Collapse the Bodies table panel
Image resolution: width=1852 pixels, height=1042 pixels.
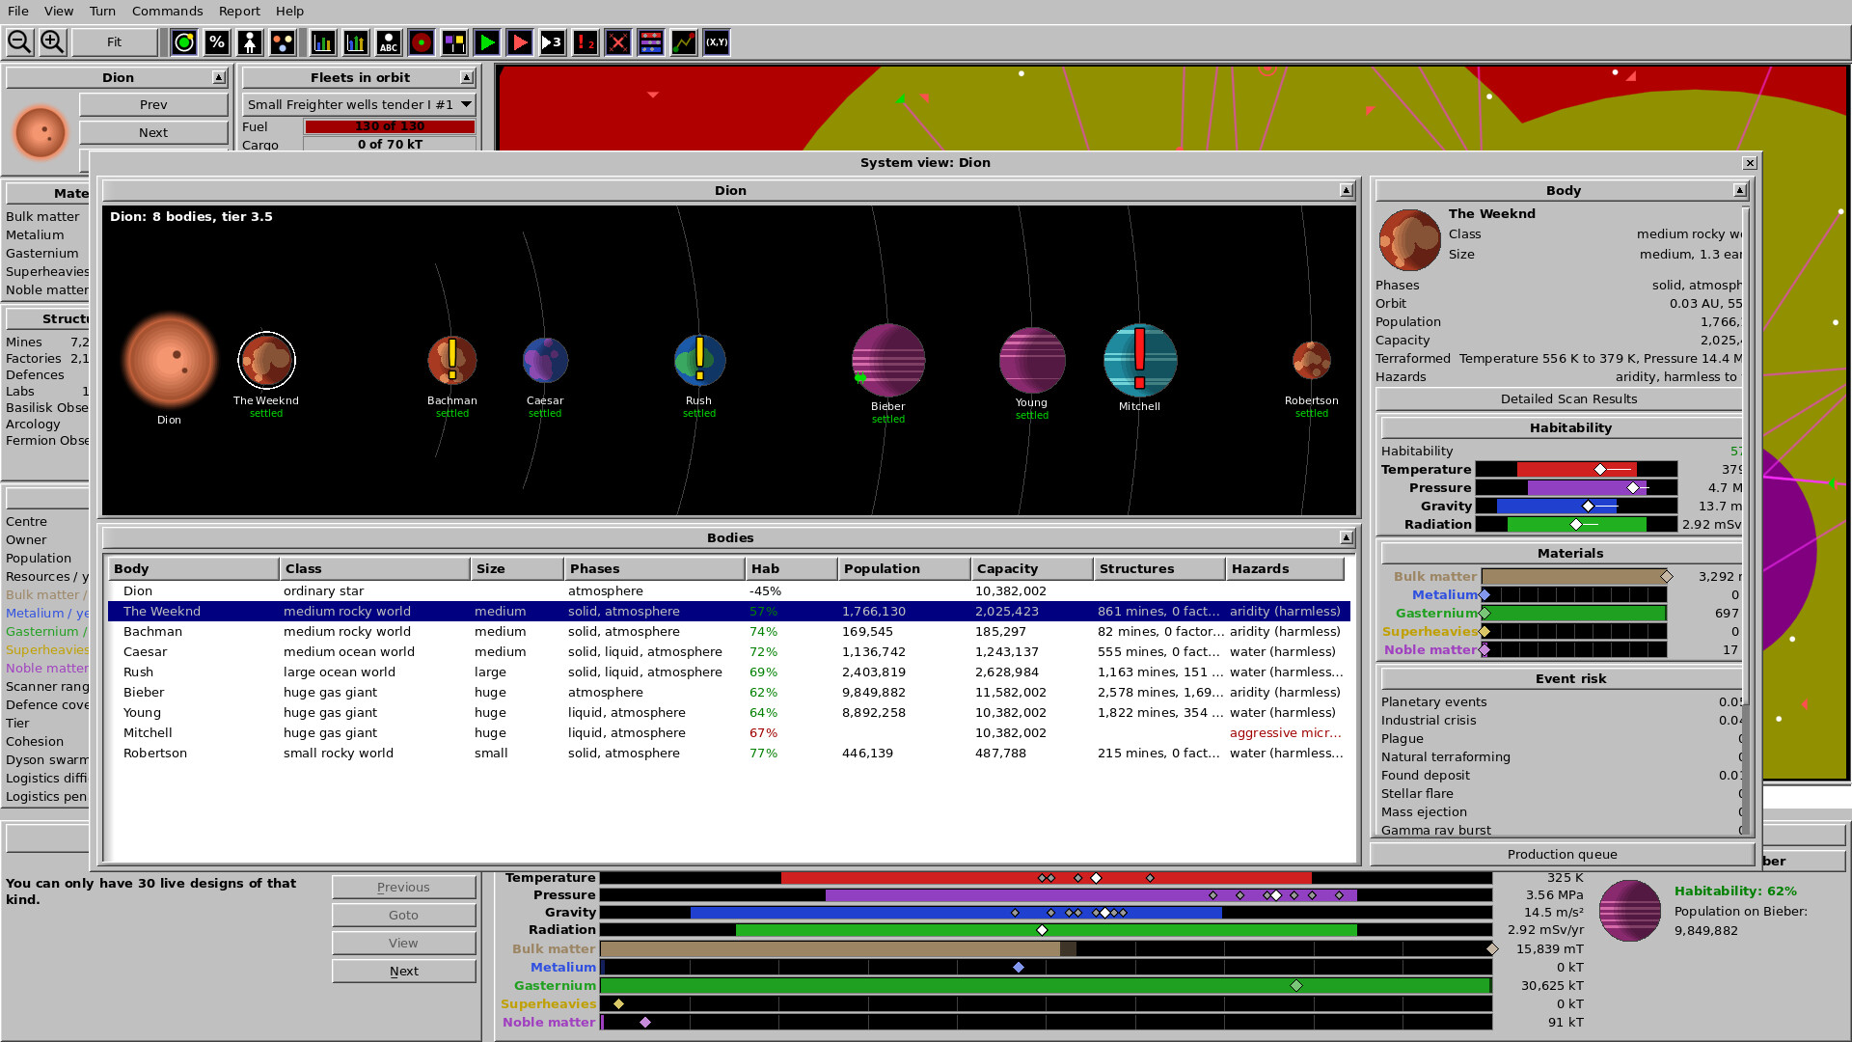1347,538
